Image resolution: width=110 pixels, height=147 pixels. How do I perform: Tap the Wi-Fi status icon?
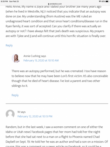click(100, 1)
